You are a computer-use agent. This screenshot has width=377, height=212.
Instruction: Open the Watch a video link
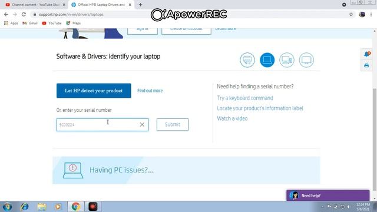[232, 118]
